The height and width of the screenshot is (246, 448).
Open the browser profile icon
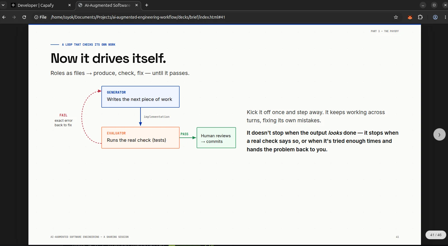point(435,17)
